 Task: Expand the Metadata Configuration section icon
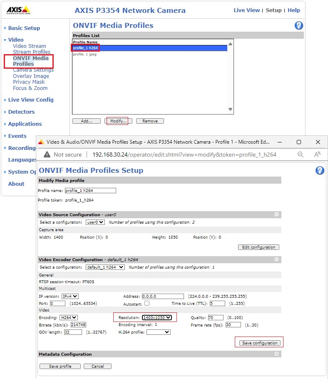point(276,354)
